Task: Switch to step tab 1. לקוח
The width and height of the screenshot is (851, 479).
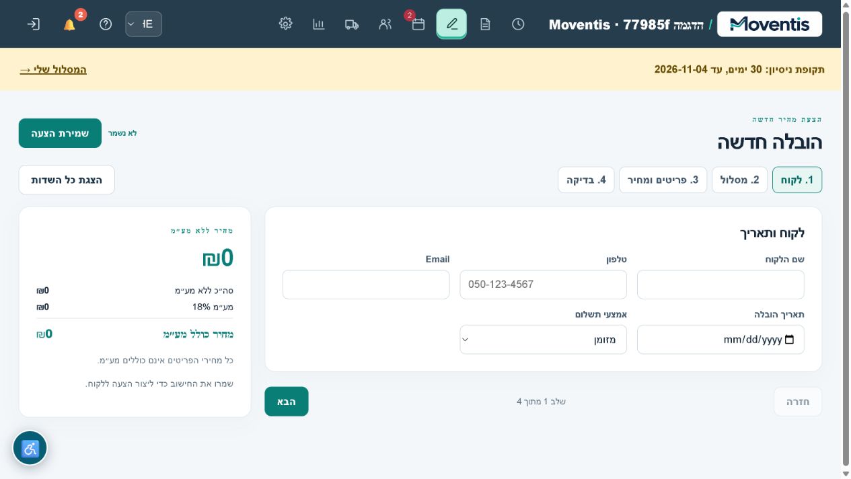Action: pyautogui.click(x=797, y=180)
